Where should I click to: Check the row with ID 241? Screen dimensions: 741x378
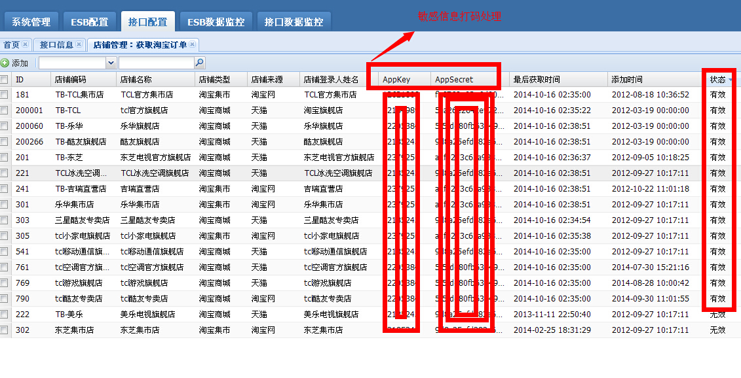pos(4,189)
